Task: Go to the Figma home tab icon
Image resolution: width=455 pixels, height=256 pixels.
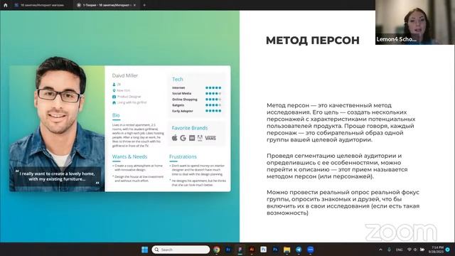Action: coord(5,5)
